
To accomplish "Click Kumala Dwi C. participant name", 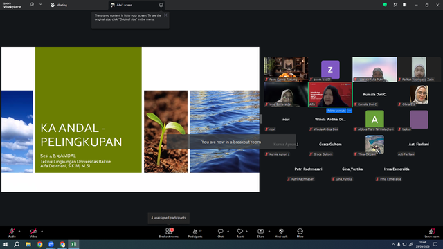I will point(374,94).
